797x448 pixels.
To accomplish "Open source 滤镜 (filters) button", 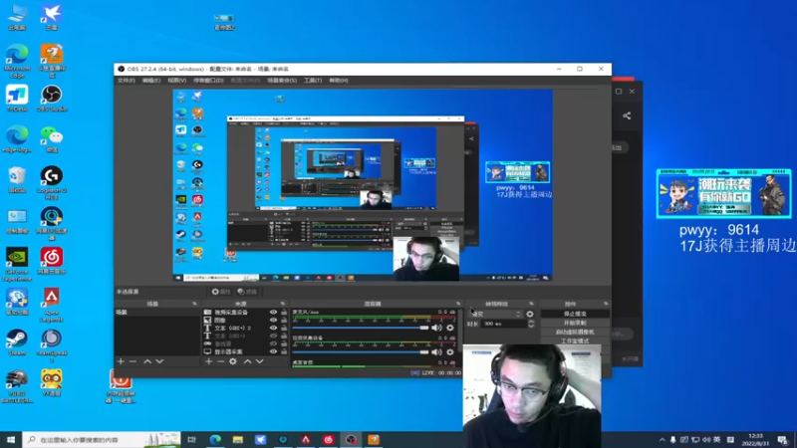I will click(247, 292).
